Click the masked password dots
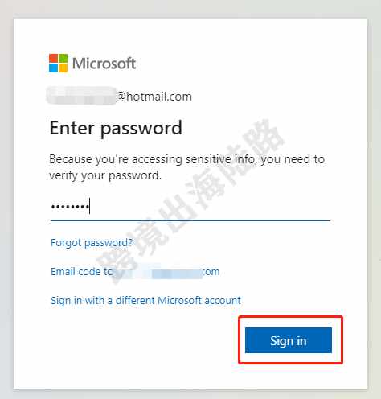The height and width of the screenshot is (399, 381). click(x=70, y=207)
